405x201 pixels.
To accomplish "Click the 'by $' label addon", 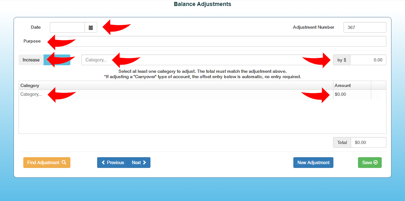I will click(342, 60).
